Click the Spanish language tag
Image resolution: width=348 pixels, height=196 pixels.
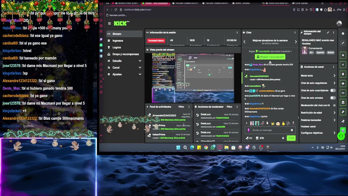point(320,53)
